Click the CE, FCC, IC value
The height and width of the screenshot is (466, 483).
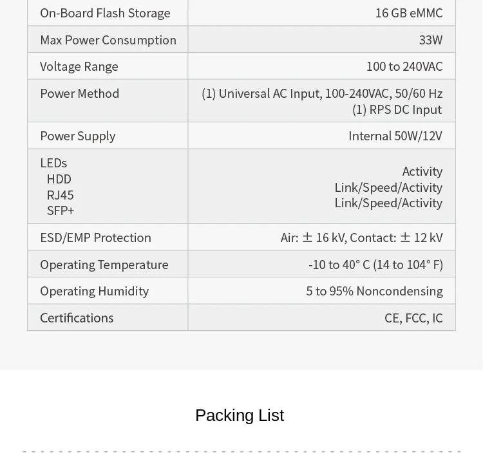point(413,318)
